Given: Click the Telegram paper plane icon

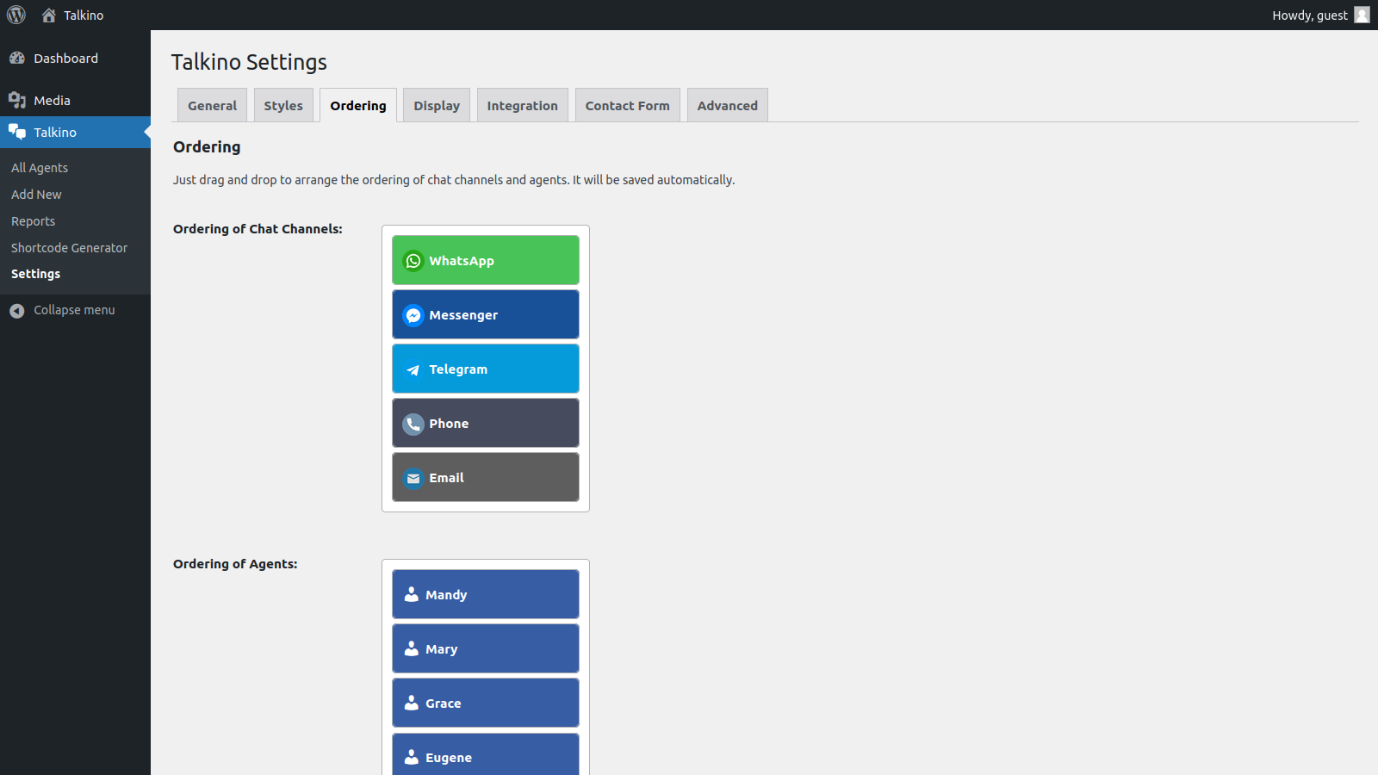Looking at the screenshot, I should pyautogui.click(x=413, y=369).
